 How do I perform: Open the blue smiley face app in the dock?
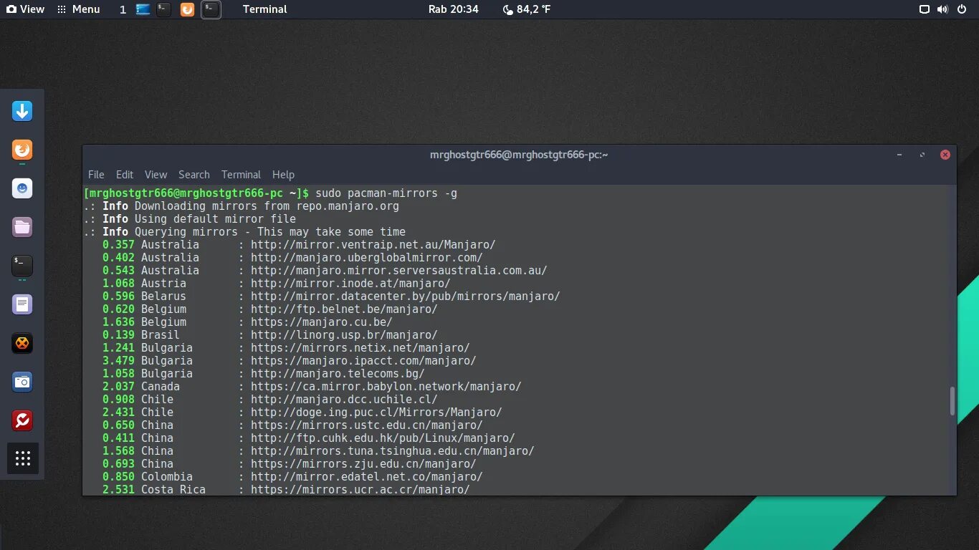(x=22, y=188)
